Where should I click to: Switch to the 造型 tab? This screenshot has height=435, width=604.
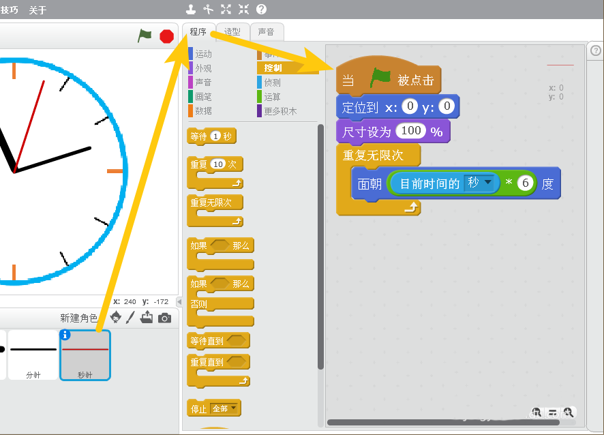[232, 31]
